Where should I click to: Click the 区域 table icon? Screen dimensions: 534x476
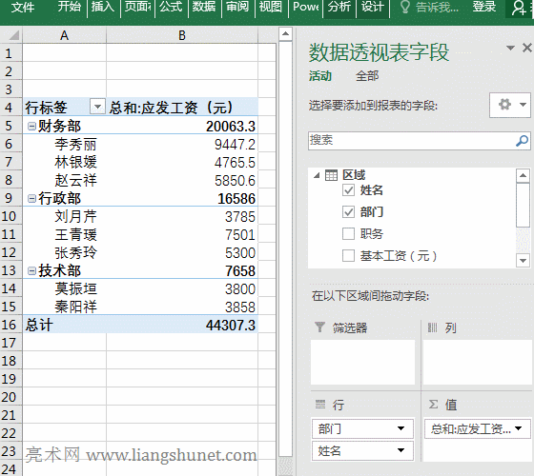coord(331,175)
